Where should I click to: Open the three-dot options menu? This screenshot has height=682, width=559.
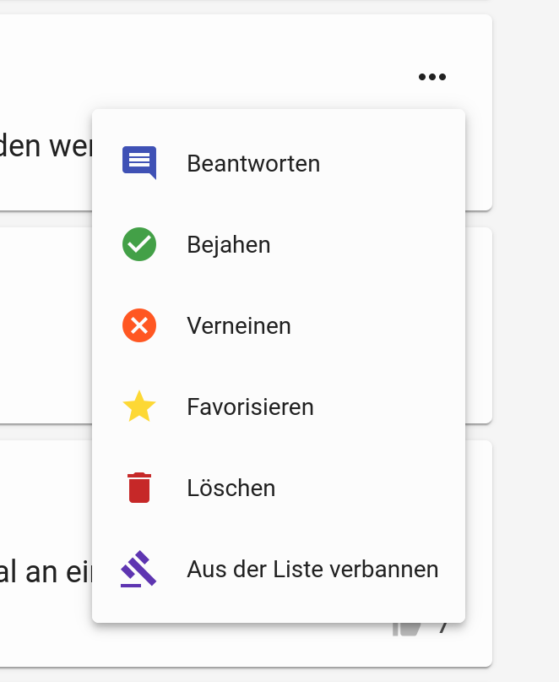pyautogui.click(x=431, y=77)
